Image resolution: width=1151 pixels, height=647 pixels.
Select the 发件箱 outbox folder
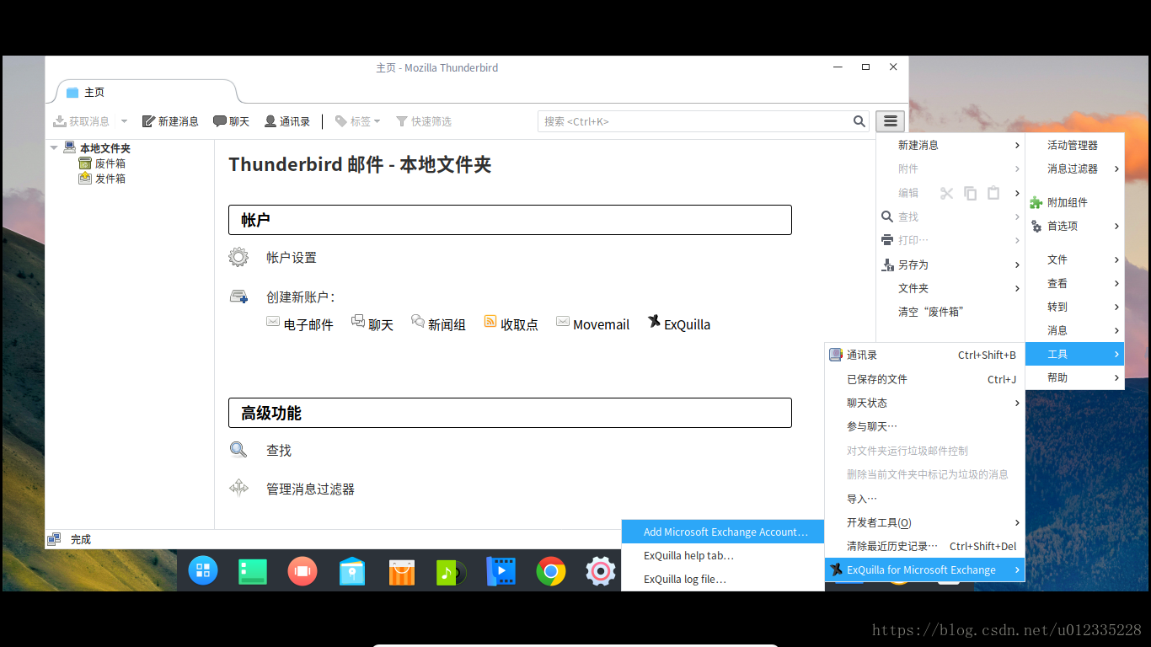pyautogui.click(x=110, y=179)
